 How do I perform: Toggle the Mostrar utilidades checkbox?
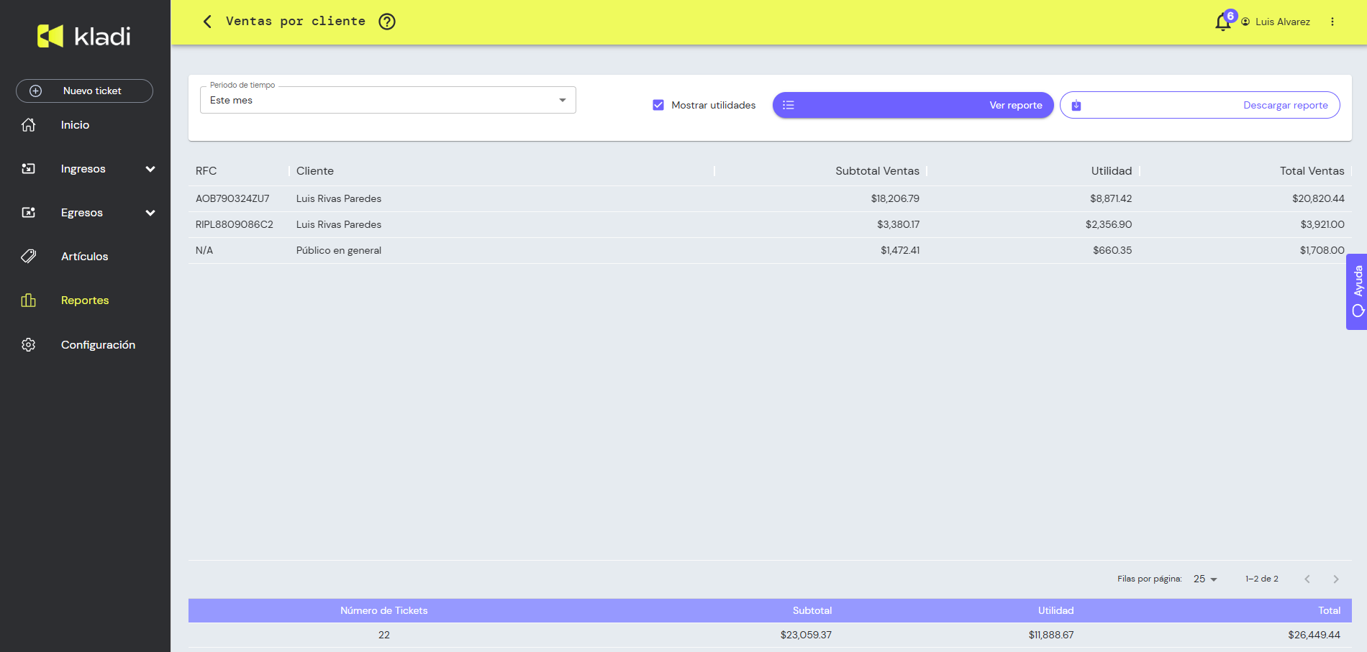(x=658, y=105)
